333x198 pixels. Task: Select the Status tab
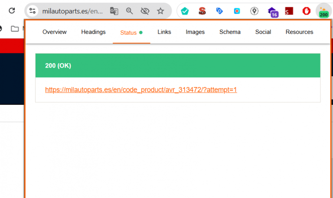[131, 32]
